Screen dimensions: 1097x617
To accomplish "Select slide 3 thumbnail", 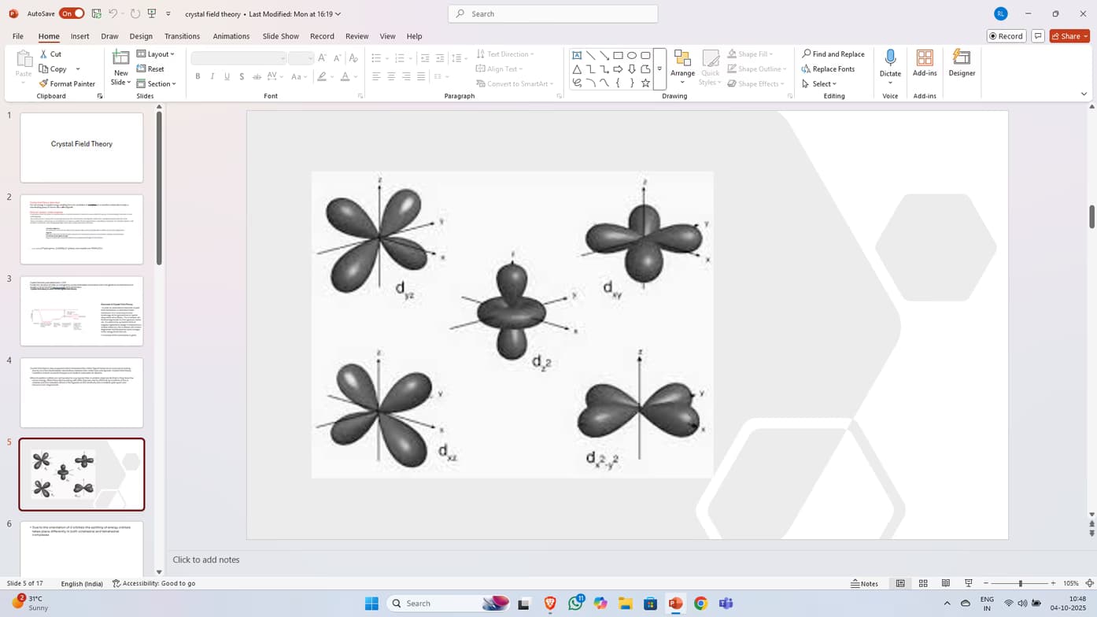I will pos(81,310).
